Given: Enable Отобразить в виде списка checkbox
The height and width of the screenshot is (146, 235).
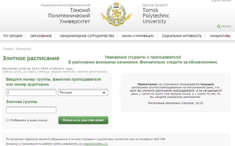Looking at the screenshot, I should pos(7,120).
